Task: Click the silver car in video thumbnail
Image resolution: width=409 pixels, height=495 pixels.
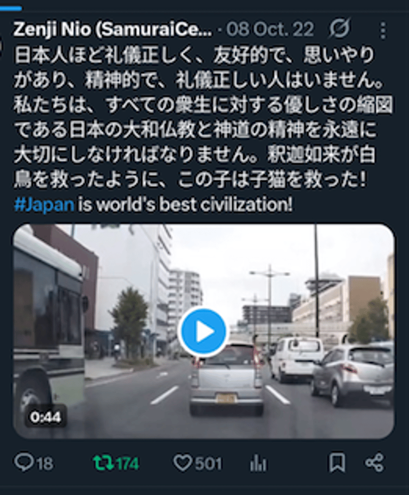Action: click(226, 378)
